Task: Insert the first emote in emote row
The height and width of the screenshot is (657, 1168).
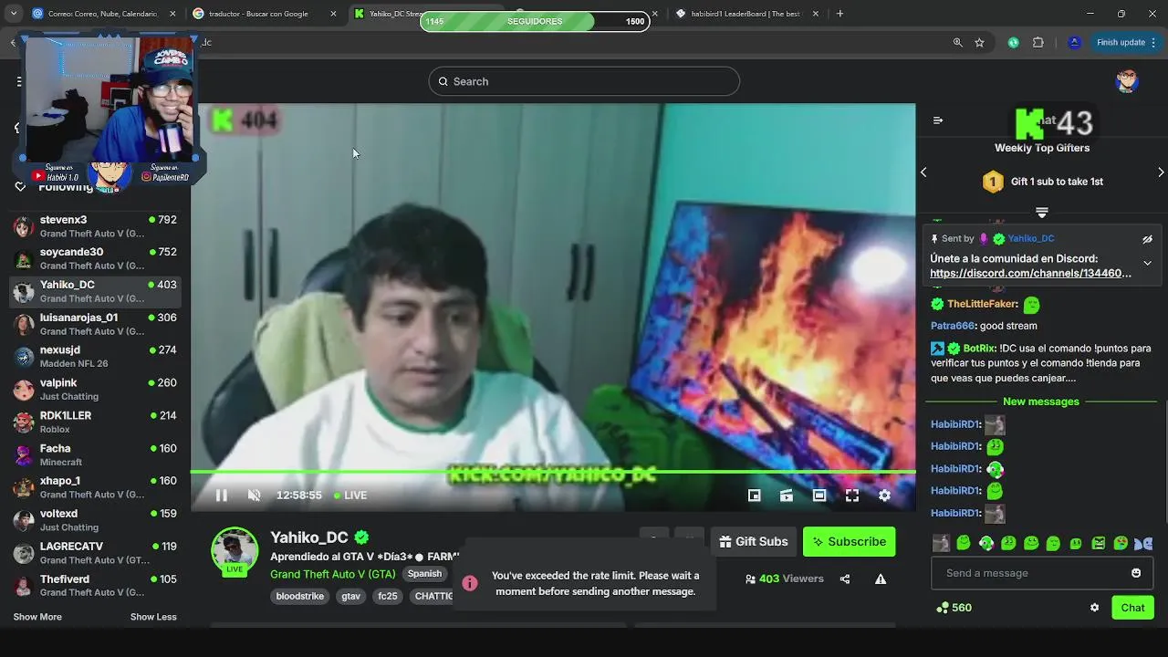Action: coord(941,543)
